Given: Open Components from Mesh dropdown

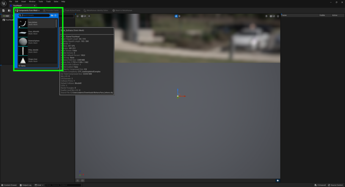Looking at the screenshot, I should pyautogui.click(x=27, y=10).
